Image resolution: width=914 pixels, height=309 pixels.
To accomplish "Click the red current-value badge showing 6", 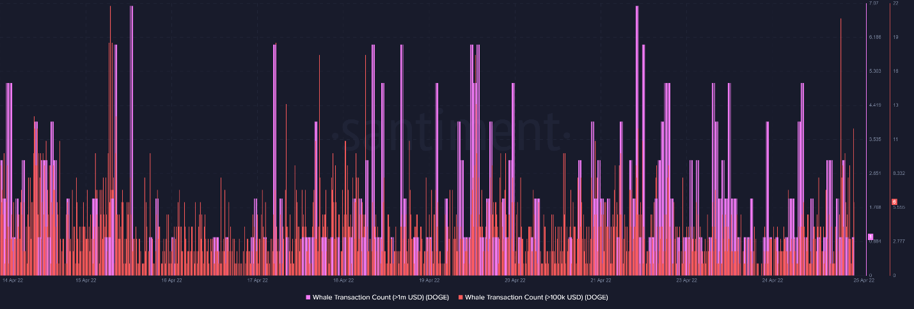I will 894,202.
